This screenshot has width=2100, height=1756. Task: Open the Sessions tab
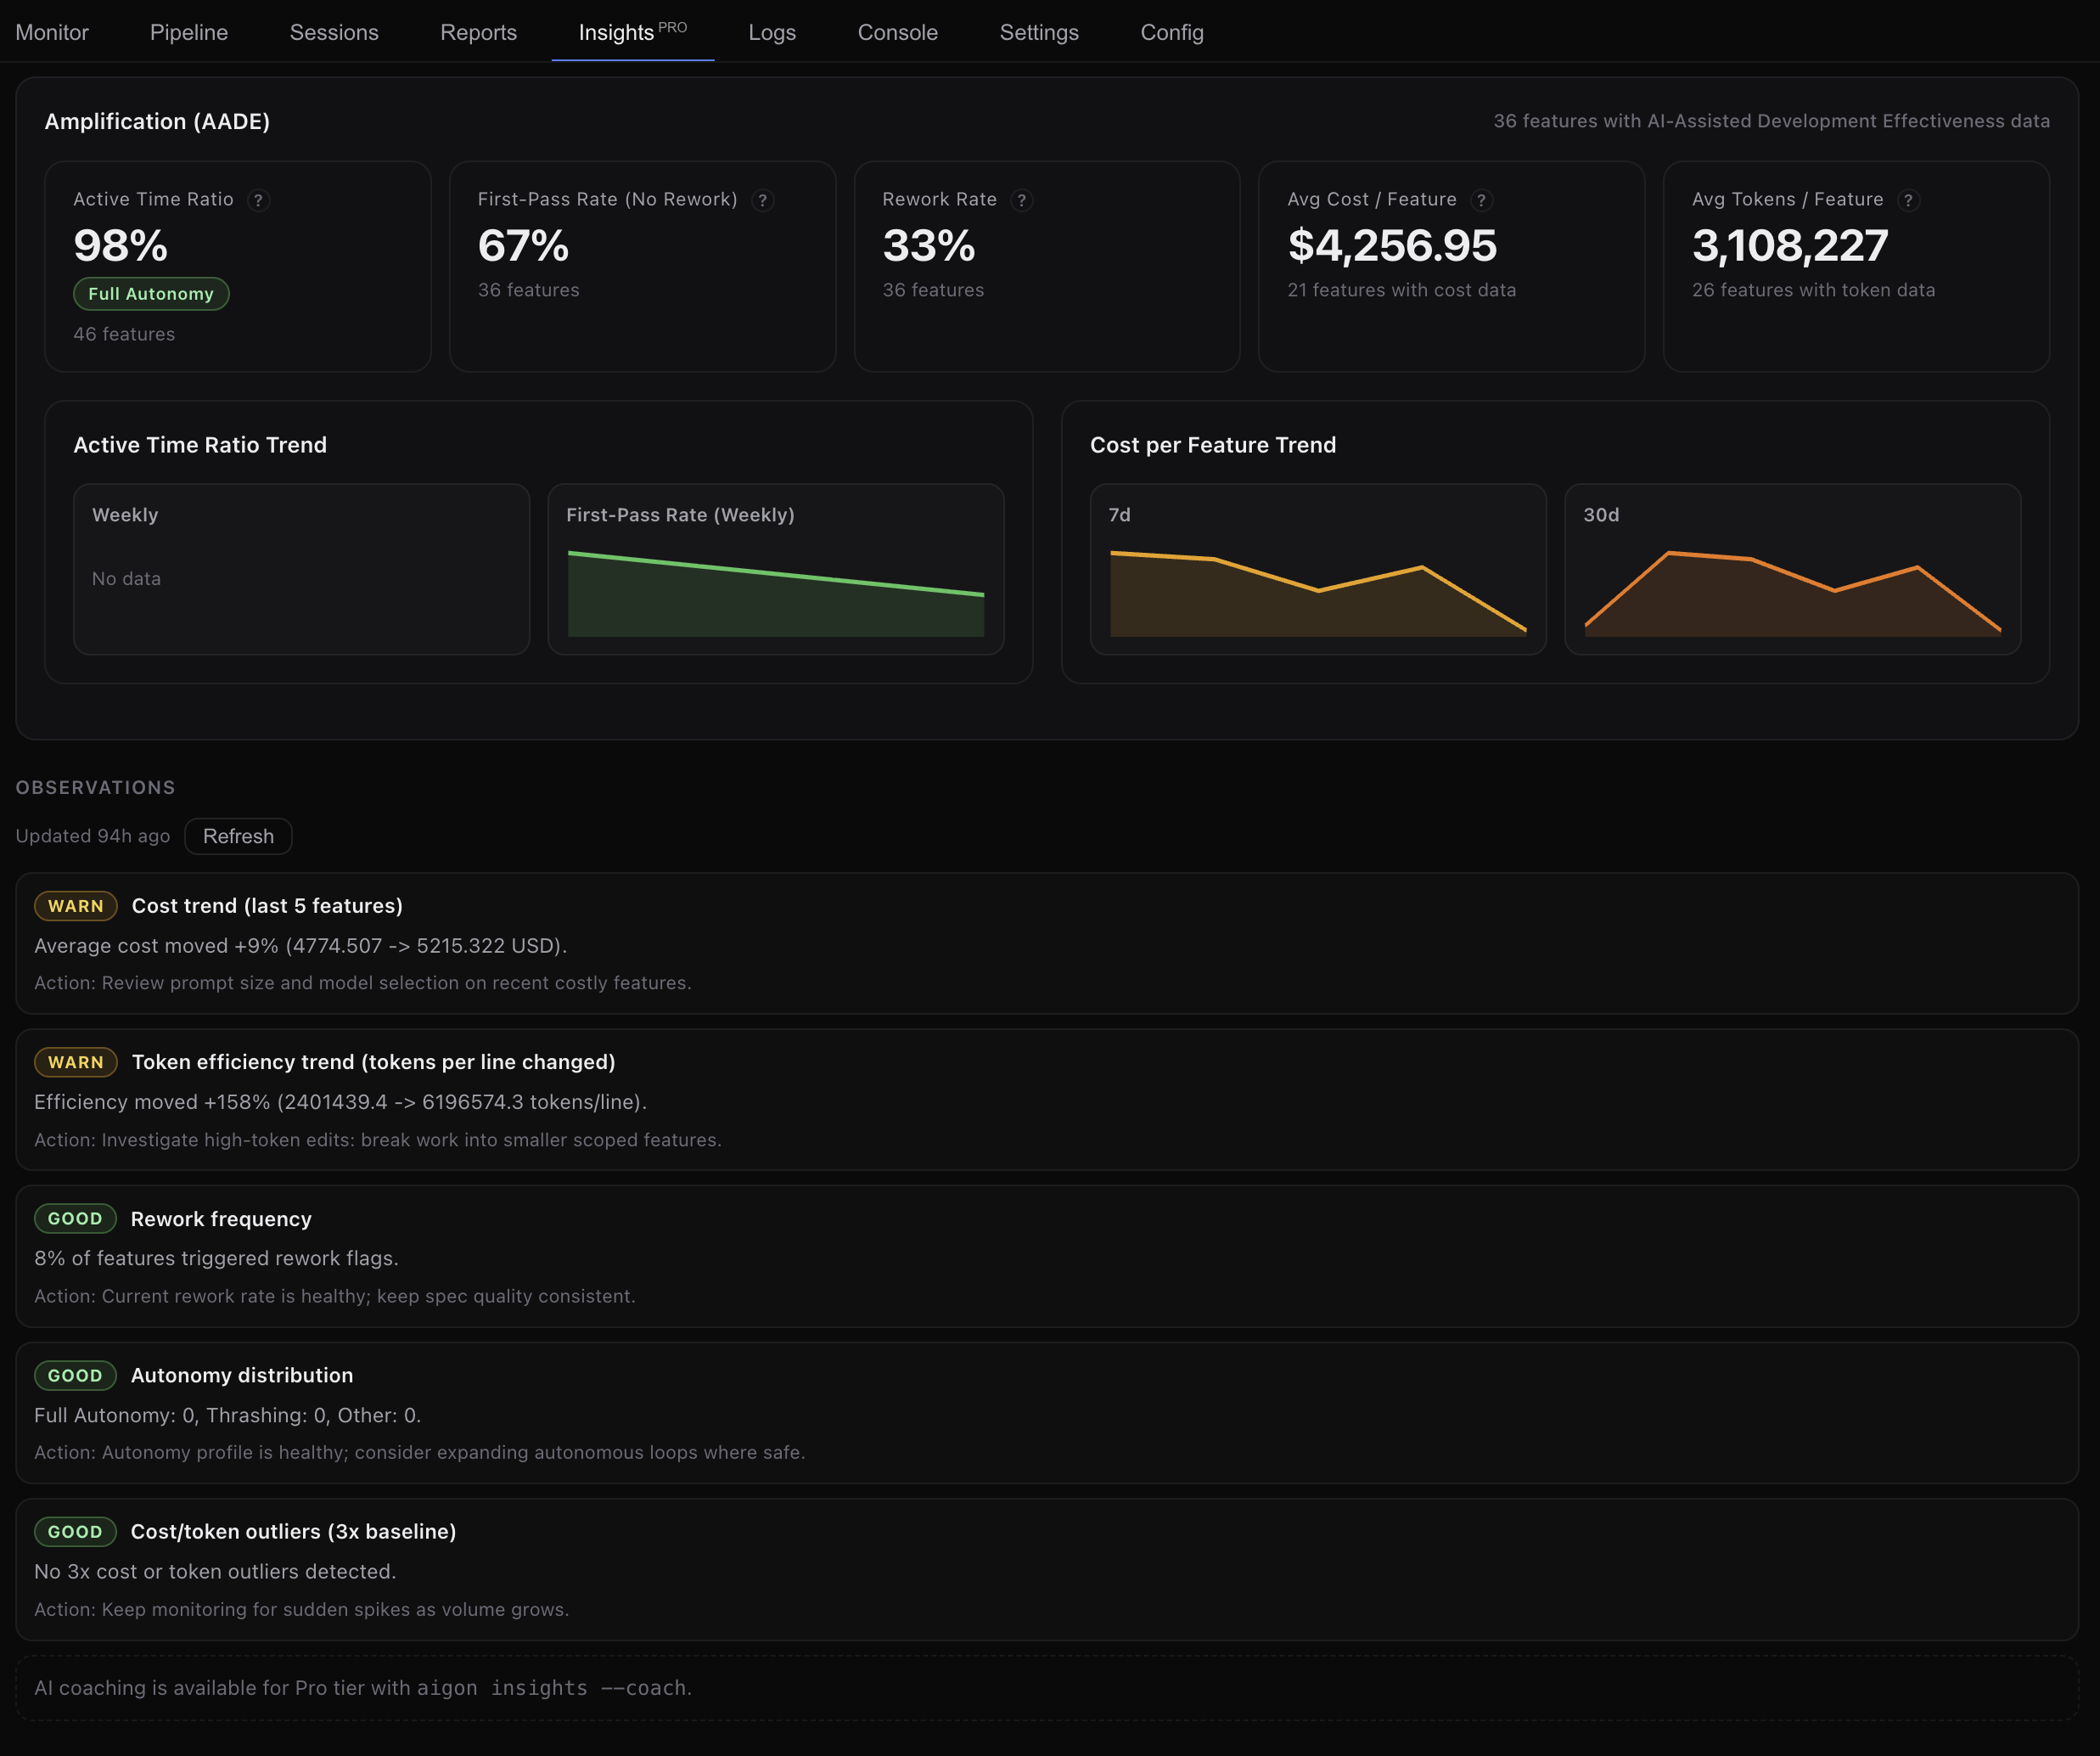pyautogui.click(x=334, y=32)
